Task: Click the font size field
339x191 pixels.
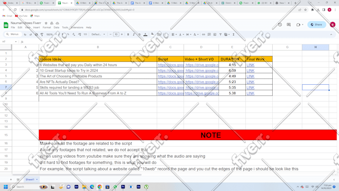Action: (x=116, y=34)
